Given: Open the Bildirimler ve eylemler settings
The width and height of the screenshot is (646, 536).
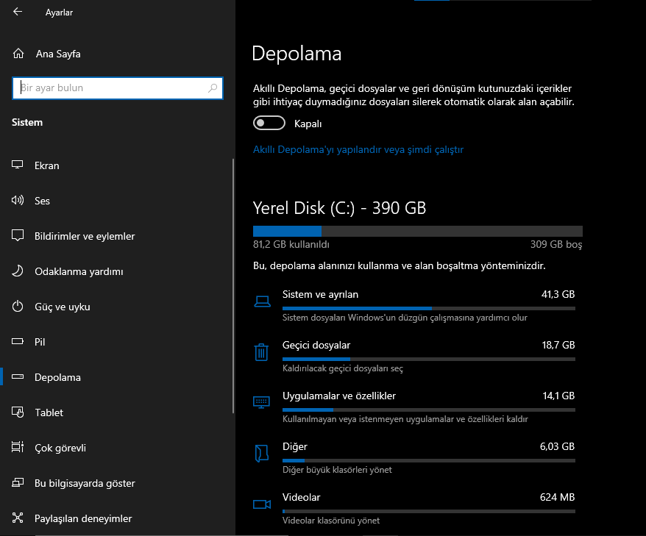Looking at the screenshot, I should 85,236.
